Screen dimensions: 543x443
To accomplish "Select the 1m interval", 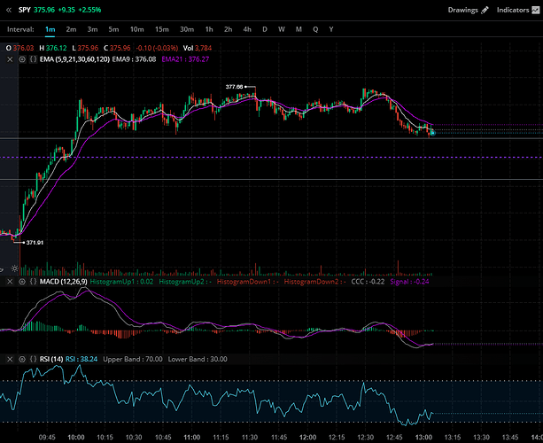I will (x=50, y=29).
